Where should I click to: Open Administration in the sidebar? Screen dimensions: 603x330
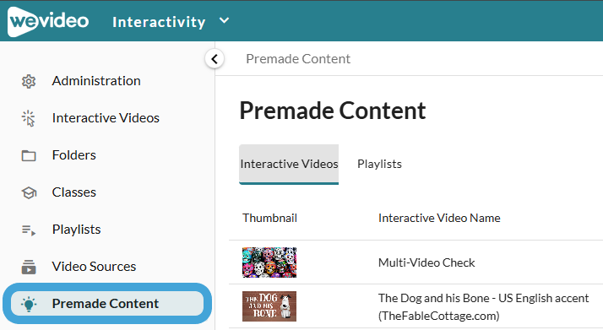tap(96, 81)
